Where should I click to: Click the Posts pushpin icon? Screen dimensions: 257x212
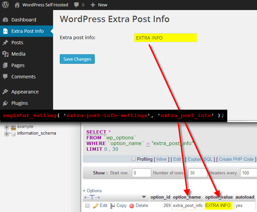pyautogui.click(x=5, y=43)
